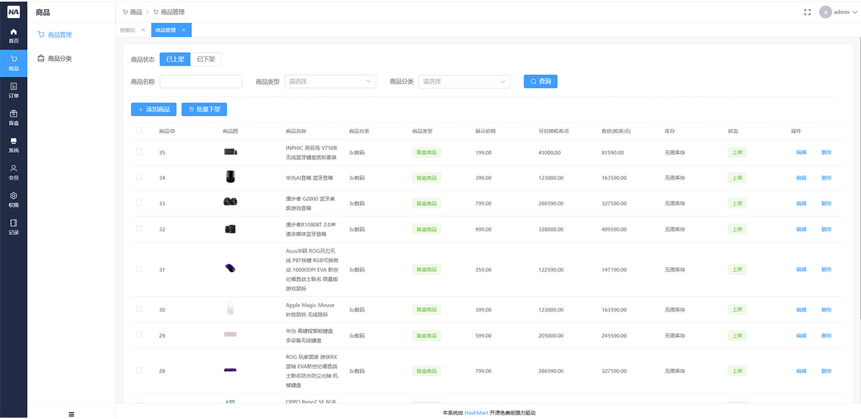Select the 盲盒 icon in the sidebar
The height and width of the screenshot is (419, 861).
coord(13,117)
